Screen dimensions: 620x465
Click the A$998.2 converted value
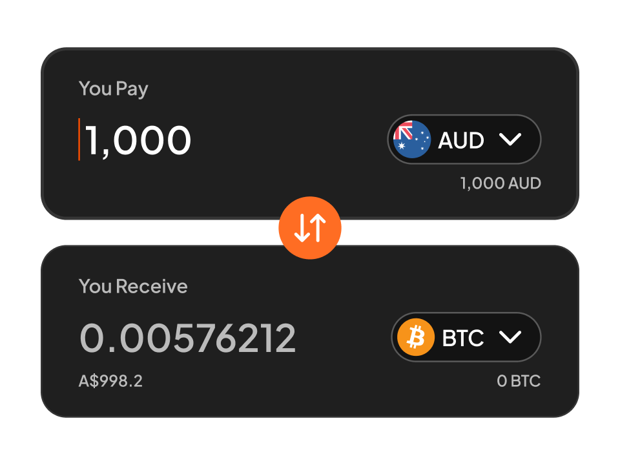coord(110,381)
